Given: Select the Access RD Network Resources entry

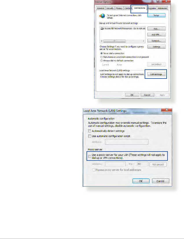Looking at the screenshot, I should pyautogui.click(x=123, y=28).
